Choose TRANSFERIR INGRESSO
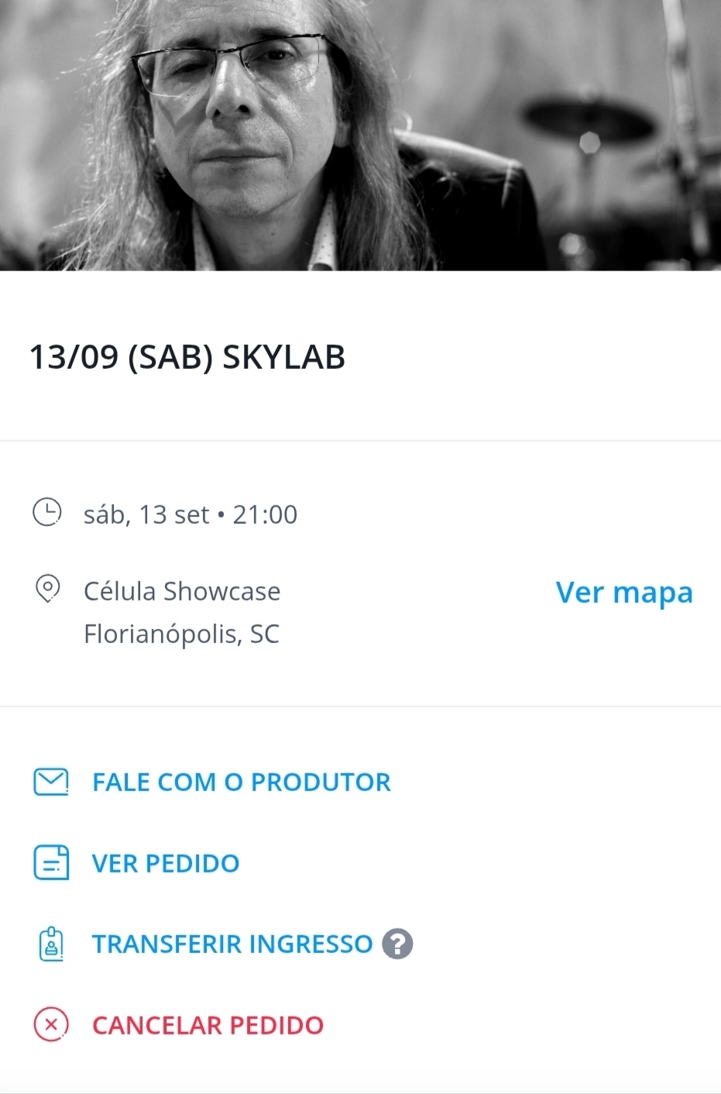721x1094 pixels. (x=232, y=944)
